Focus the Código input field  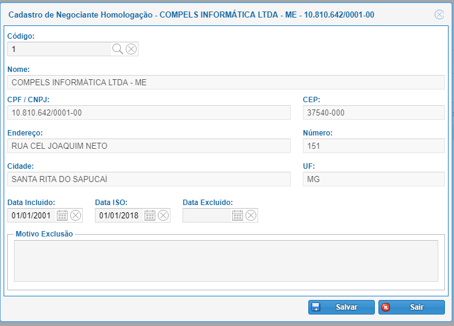click(59, 49)
